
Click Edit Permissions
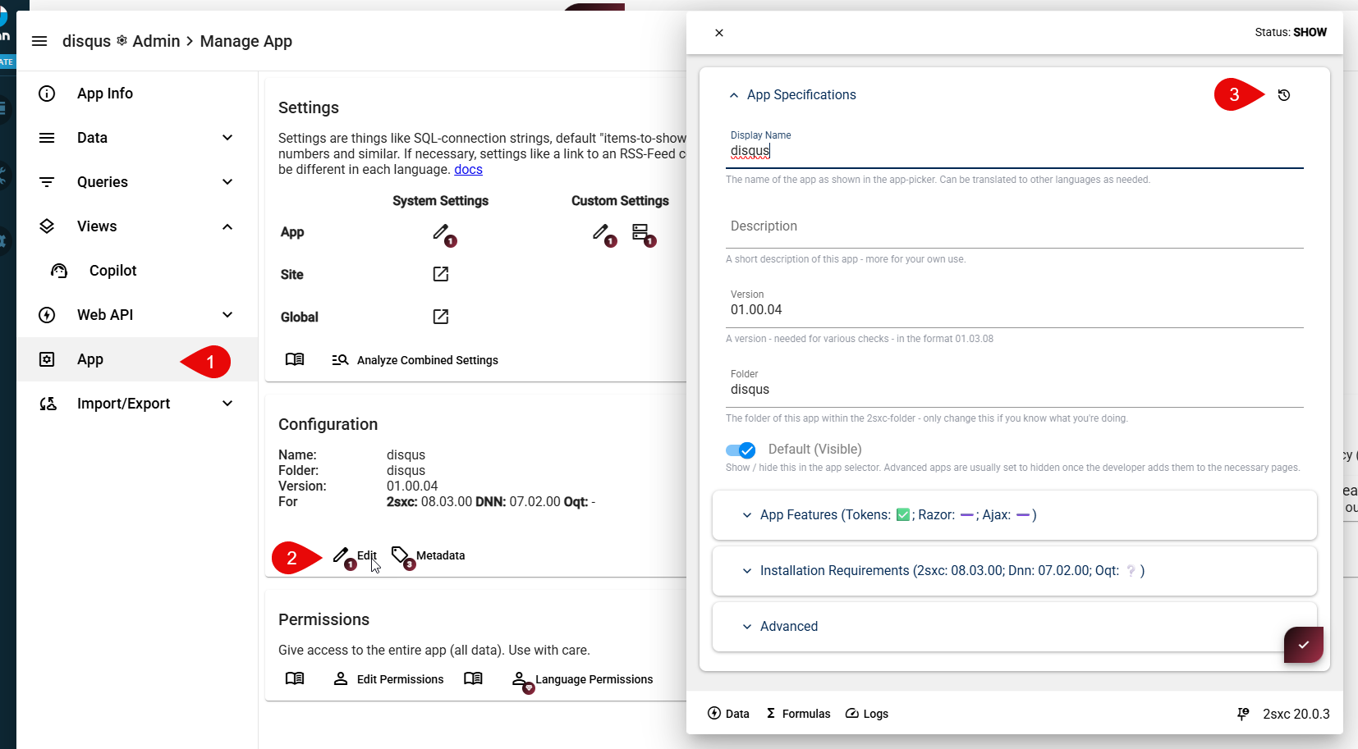tap(388, 679)
